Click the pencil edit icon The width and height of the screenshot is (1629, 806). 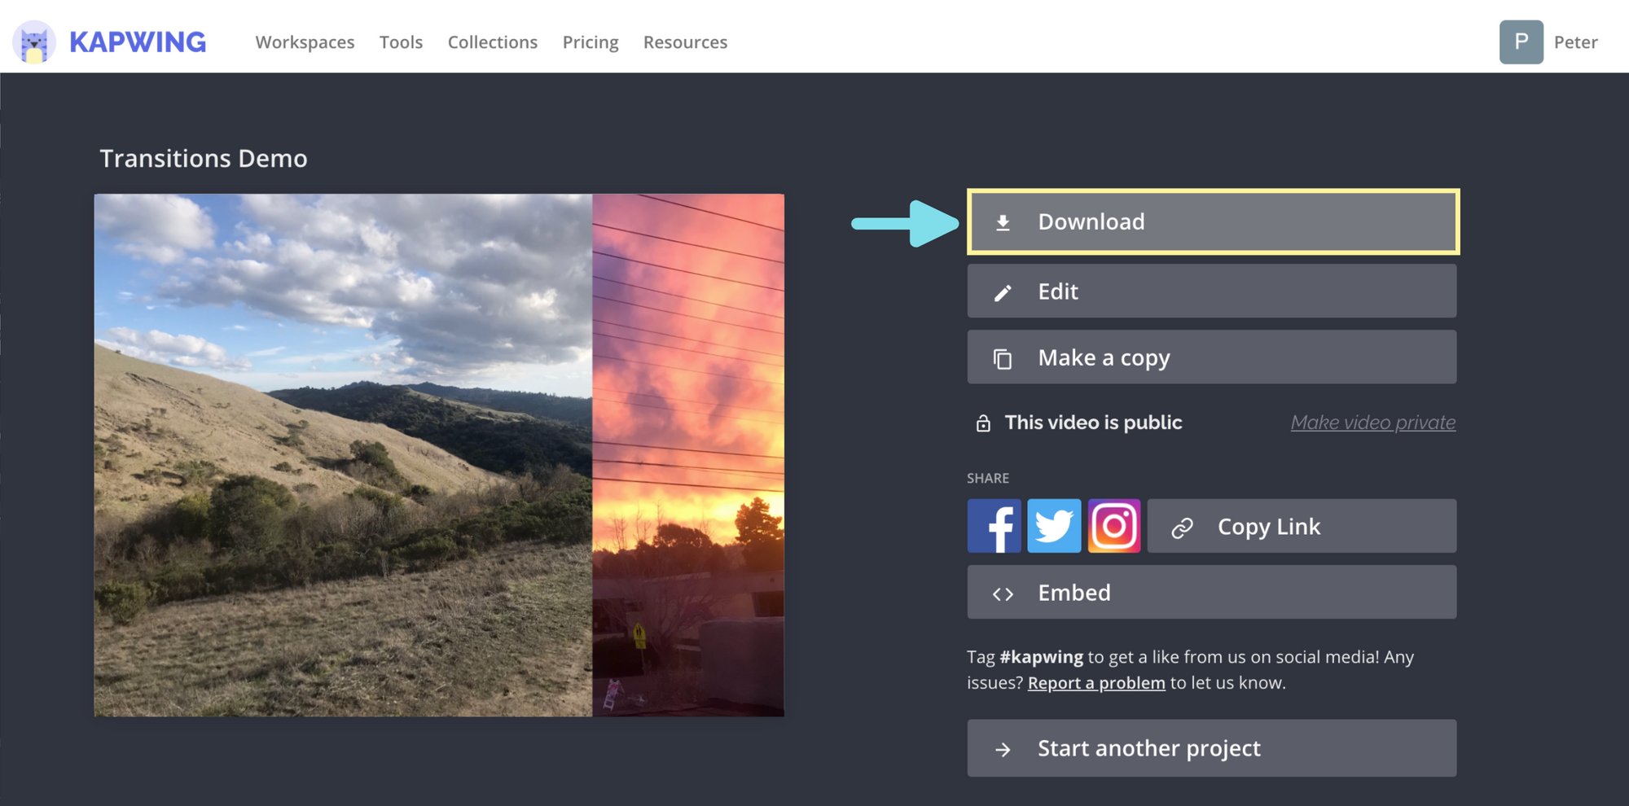(x=1003, y=292)
